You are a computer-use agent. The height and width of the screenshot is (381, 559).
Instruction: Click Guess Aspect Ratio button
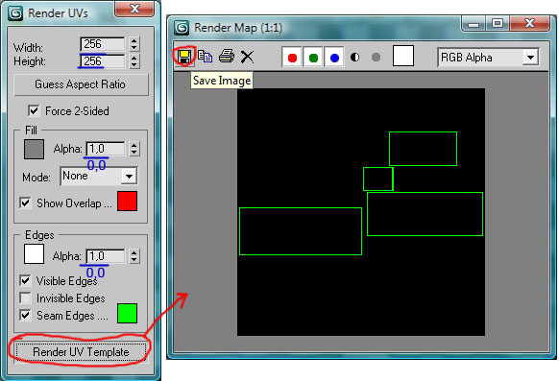[x=81, y=84]
